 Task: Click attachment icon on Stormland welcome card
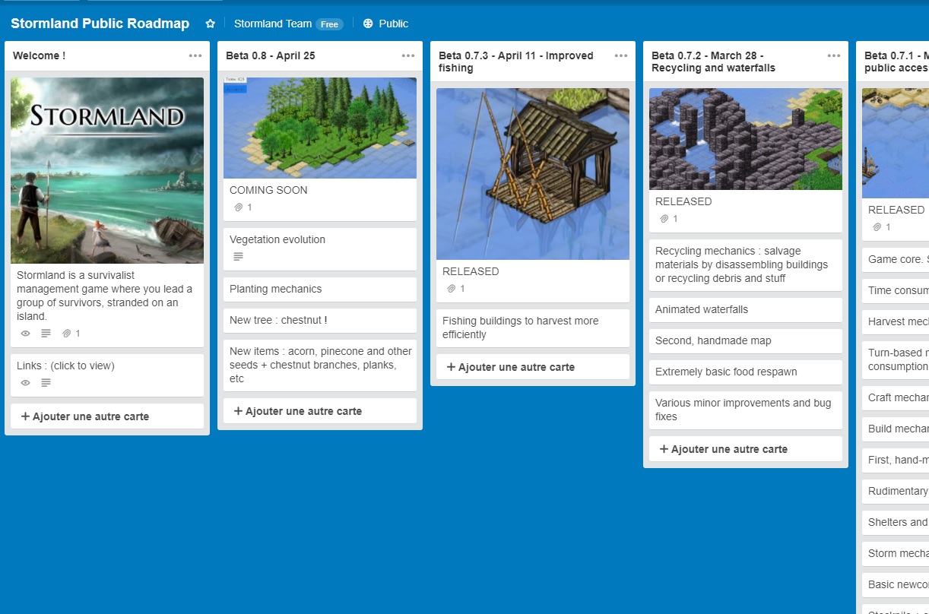coord(67,334)
